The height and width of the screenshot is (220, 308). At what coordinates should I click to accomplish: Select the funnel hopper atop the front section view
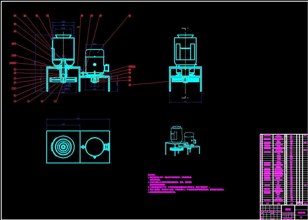pyautogui.click(x=63, y=36)
